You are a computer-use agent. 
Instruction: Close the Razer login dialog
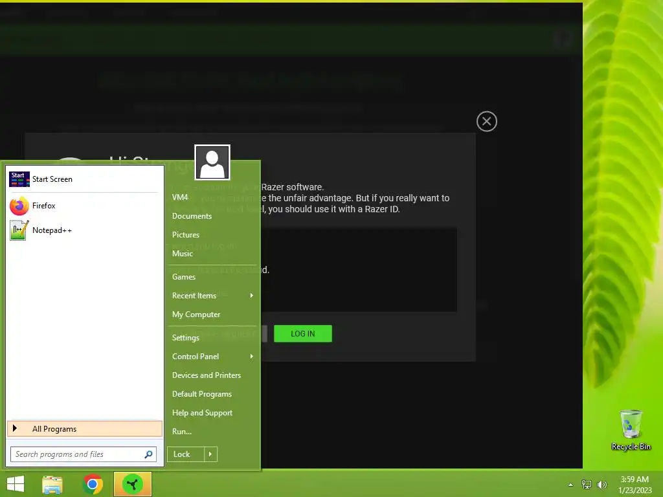pos(487,122)
